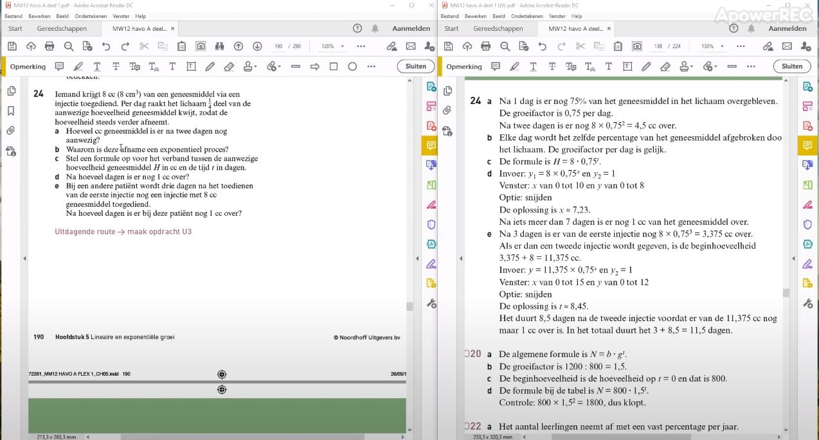Screen dimensions: 819x440
Task: Open bookmarks panel in left window
Action: click(11, 110)
